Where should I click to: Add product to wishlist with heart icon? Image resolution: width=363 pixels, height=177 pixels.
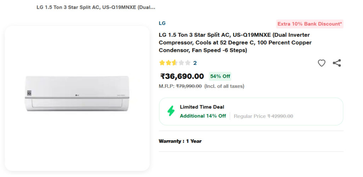pyautogui.click(x=322, y=63)
